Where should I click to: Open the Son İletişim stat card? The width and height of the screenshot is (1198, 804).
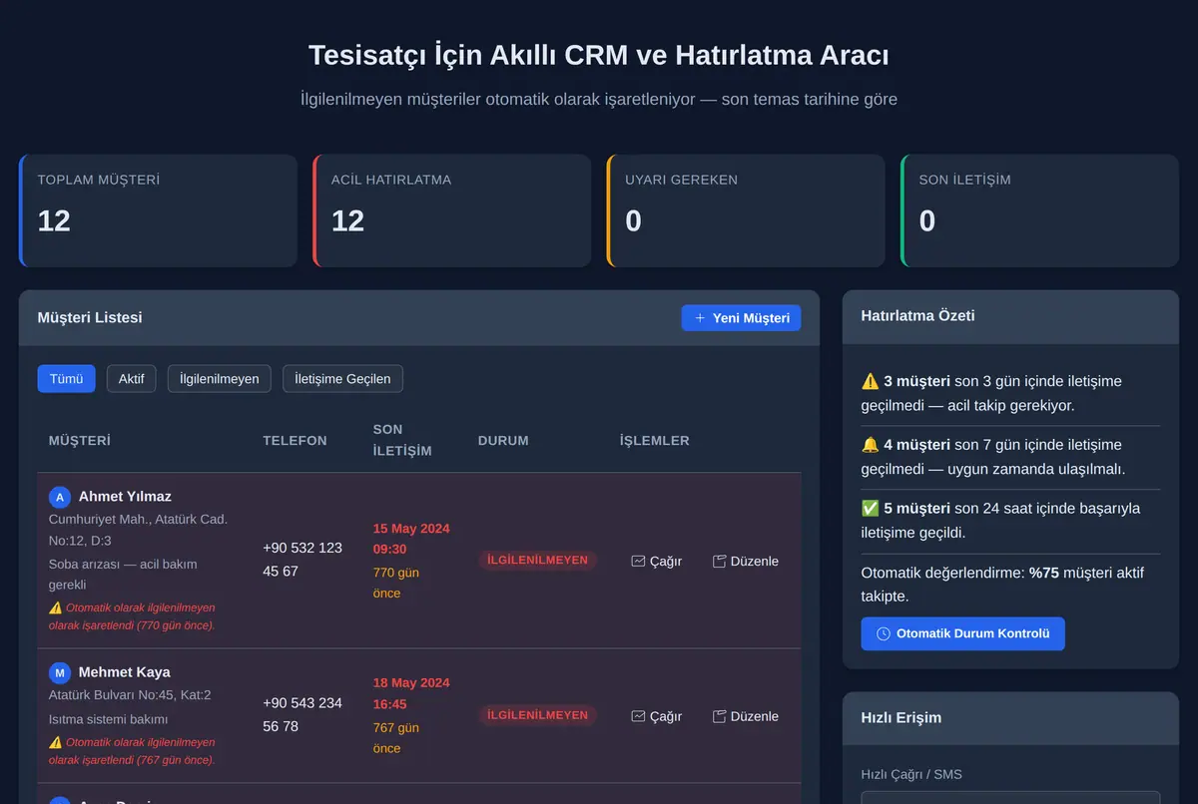click(x=1039, y=210)
